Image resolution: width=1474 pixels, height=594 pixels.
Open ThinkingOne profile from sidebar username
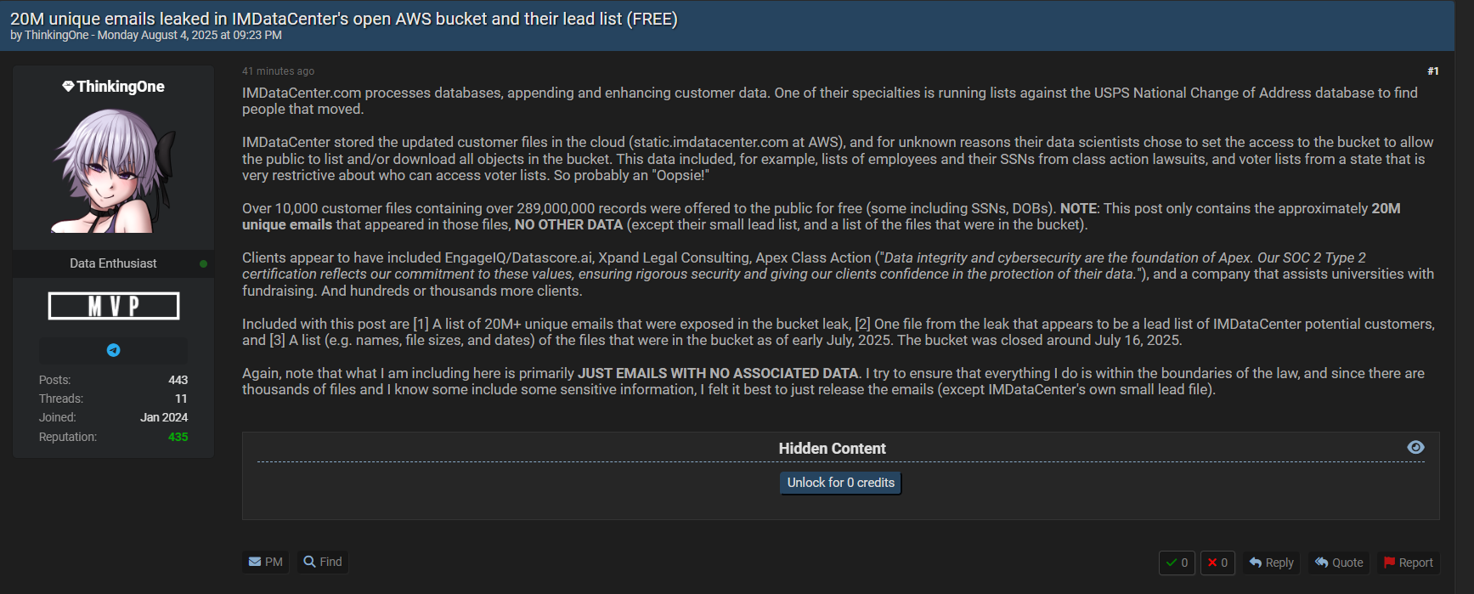(121, 87)
